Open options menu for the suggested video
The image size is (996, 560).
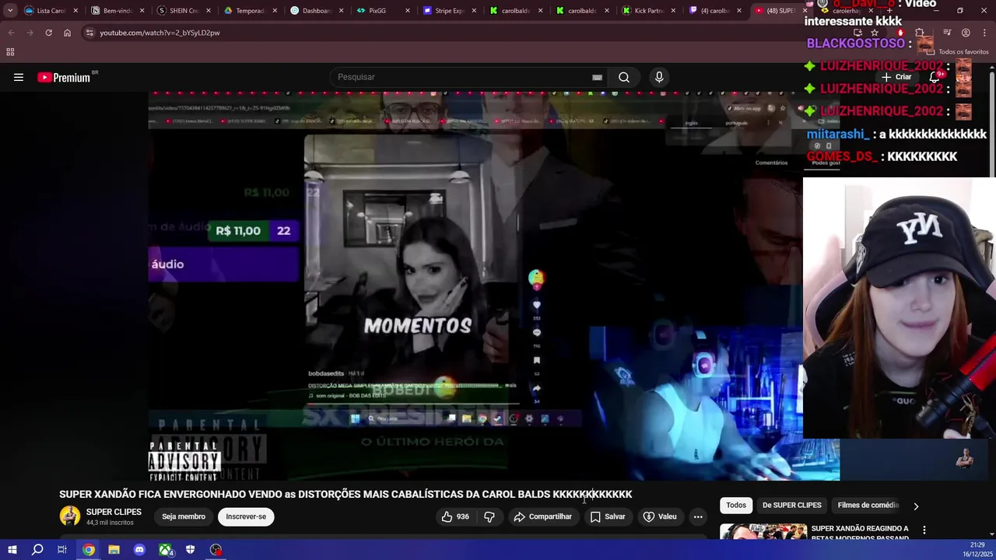pyautogui.click(x=924, y=530)
